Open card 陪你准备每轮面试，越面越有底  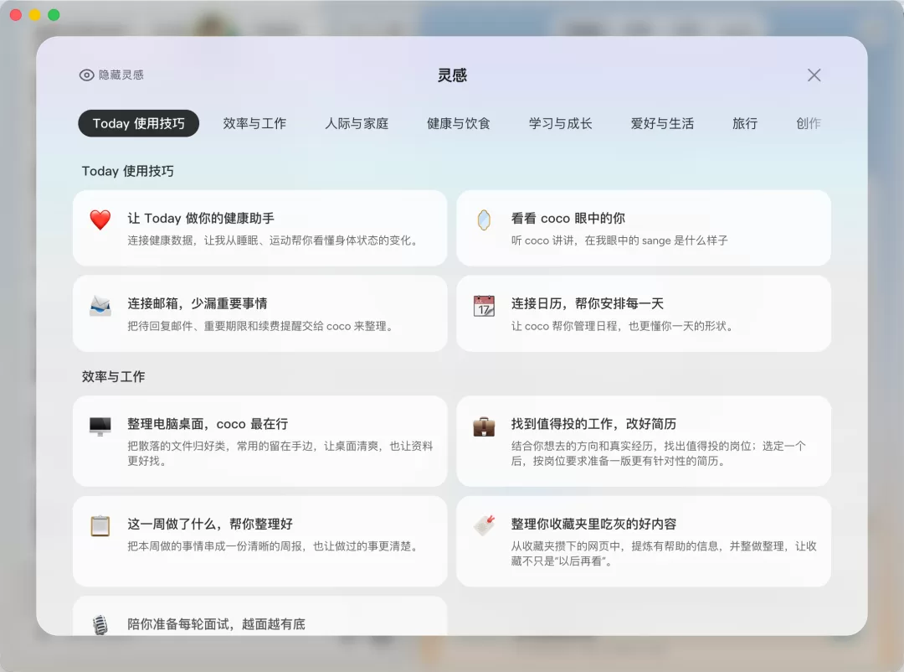260,616
